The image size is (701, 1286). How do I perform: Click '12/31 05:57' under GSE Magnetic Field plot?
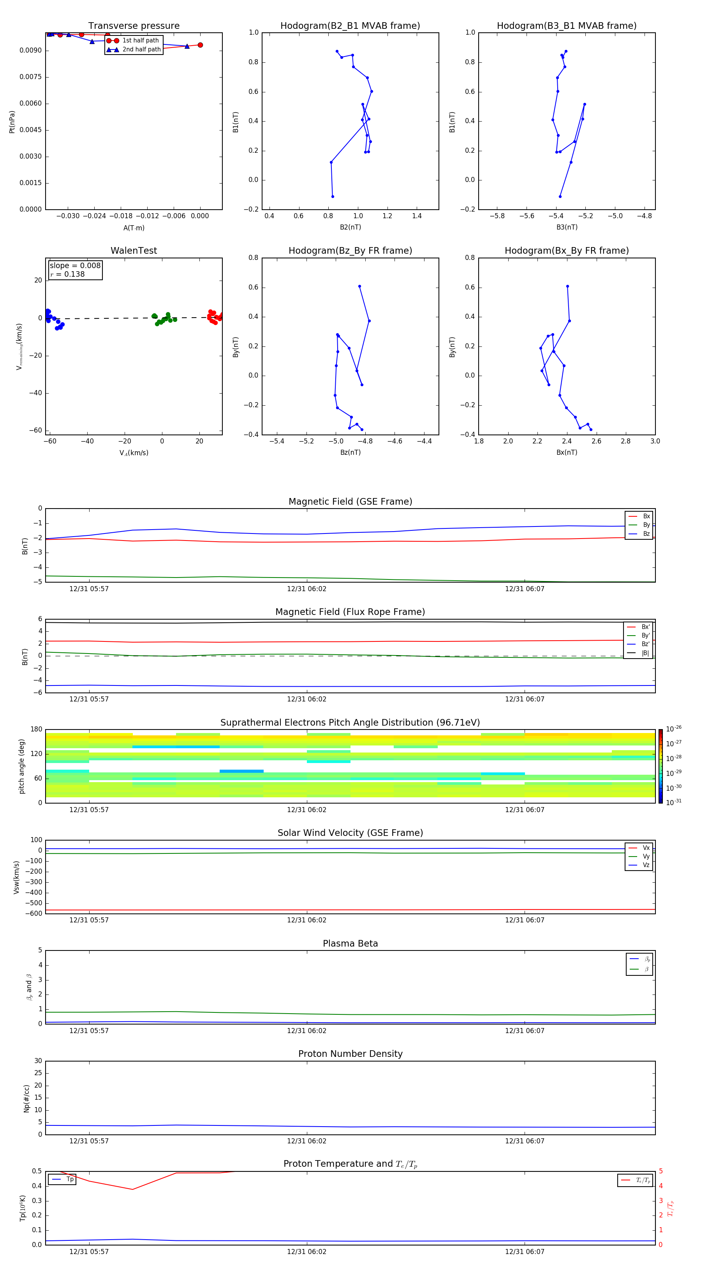(x=89, y=589)
